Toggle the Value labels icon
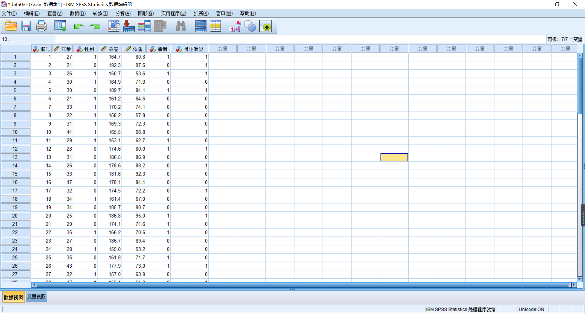 [x=235, y=26]
